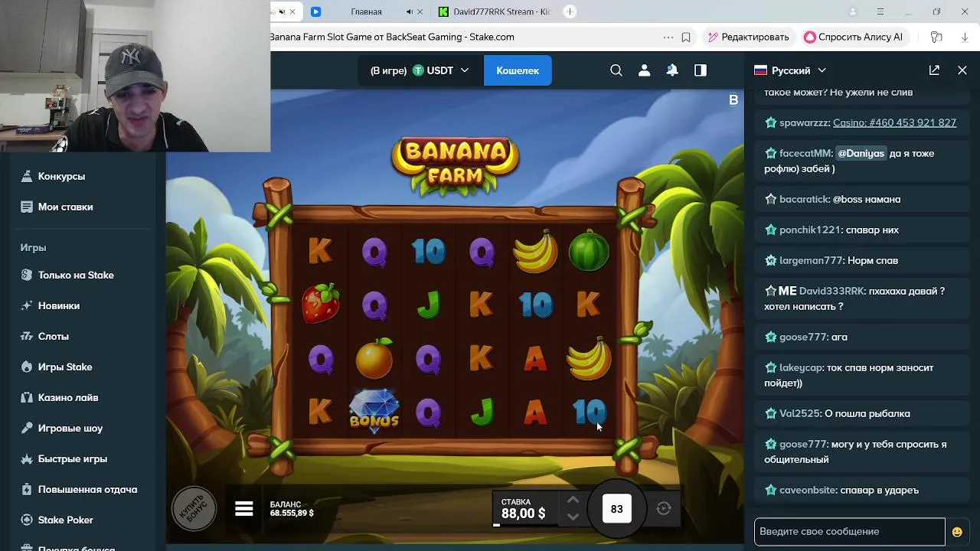Open the Casino: #460 453 921 827 link
Image resolution: width=980 pixels, height=551 pixels.
point(894,122)
